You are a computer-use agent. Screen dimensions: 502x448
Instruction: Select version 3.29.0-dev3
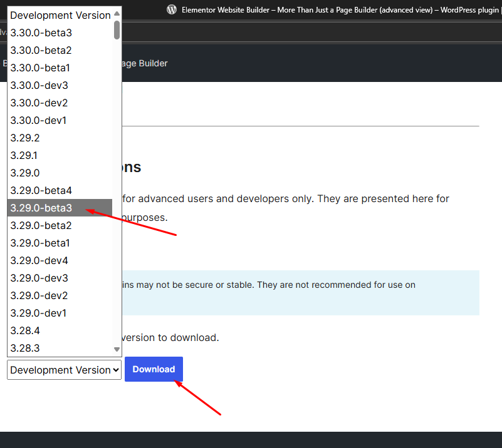point(60,278)
